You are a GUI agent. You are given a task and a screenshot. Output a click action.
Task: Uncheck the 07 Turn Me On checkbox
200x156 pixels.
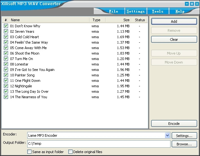click(x=6, y=59)
